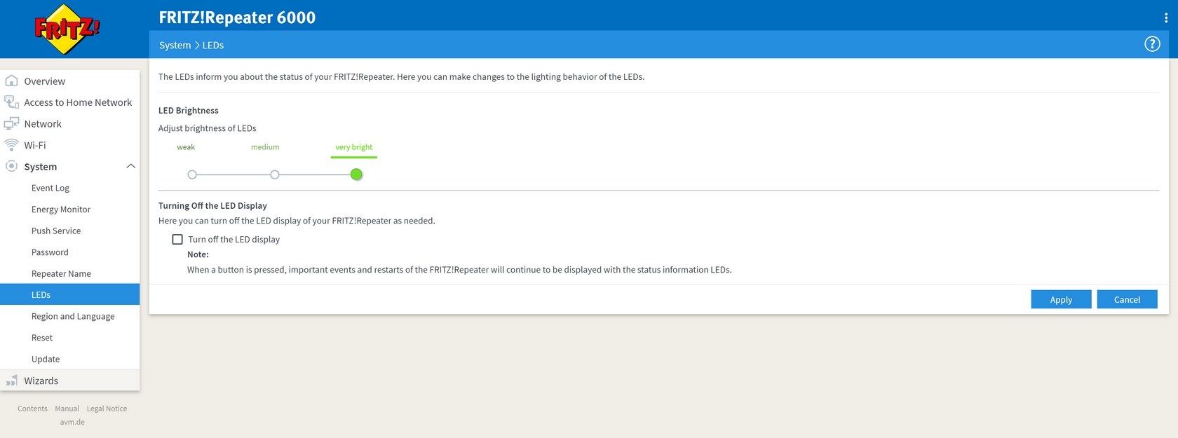The width and height of the screenshot is (1178, 438).
Task: Click the 'LED Brightness' heading
Action: pyautogui.click(x=189, y=111)
